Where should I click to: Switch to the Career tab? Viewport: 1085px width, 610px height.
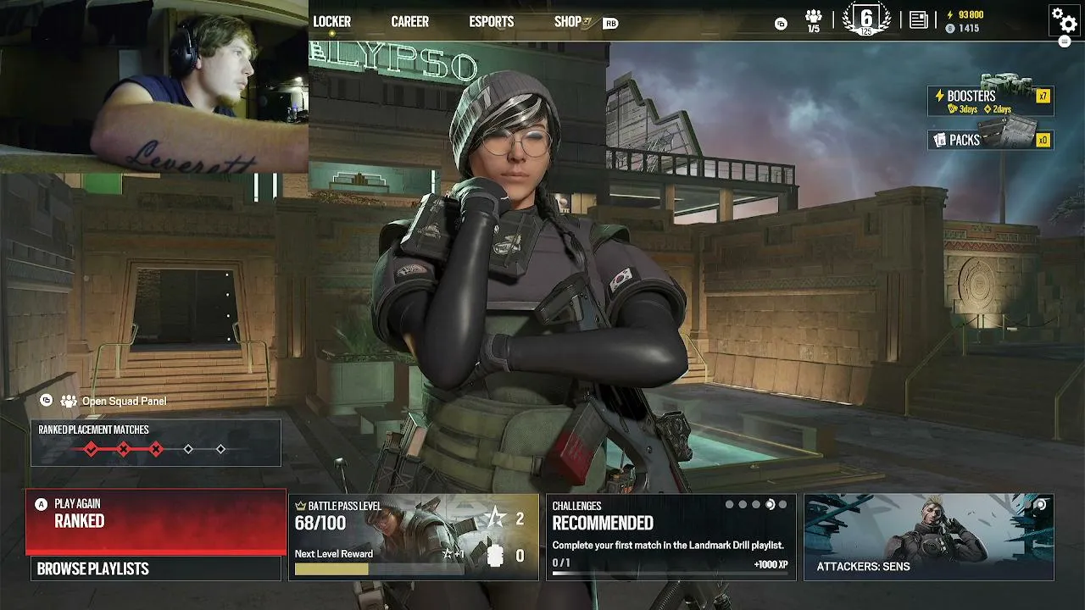[x=409, y=22]
